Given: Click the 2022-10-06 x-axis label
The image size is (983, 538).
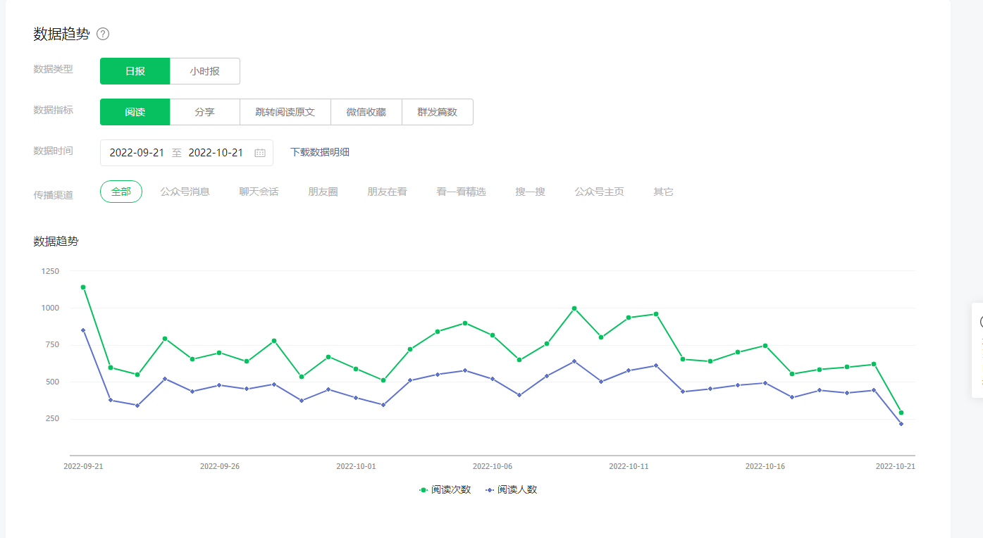Looking at the screenshot, I should pos(493,466).
